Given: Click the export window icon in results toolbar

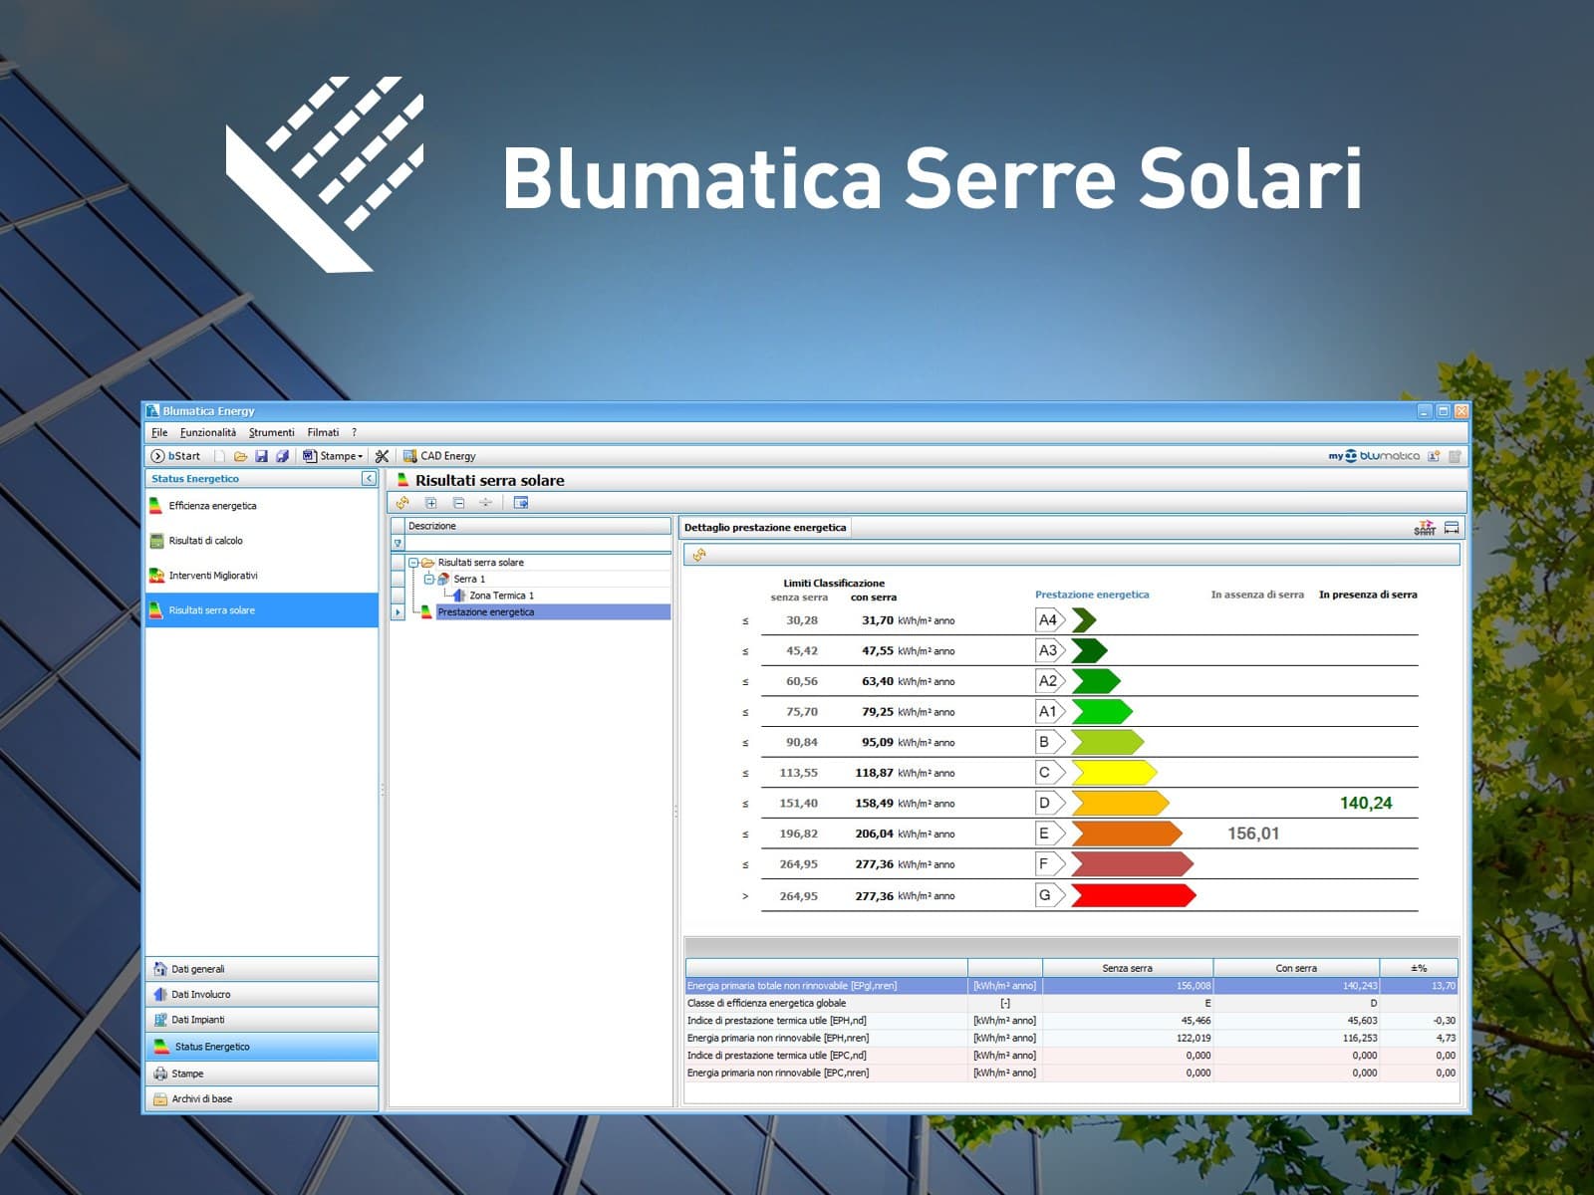Looking at the screenshot, I should 520,503.
